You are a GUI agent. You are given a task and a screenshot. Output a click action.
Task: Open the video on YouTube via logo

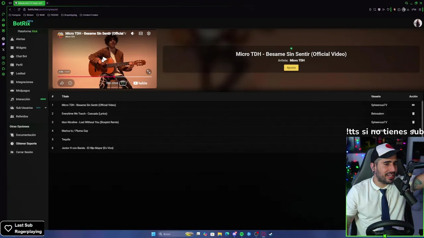coord(140,83)
